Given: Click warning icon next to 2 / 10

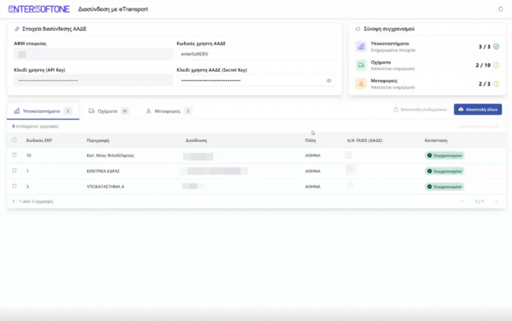Looking at the screenshot, I should [497, 66].
